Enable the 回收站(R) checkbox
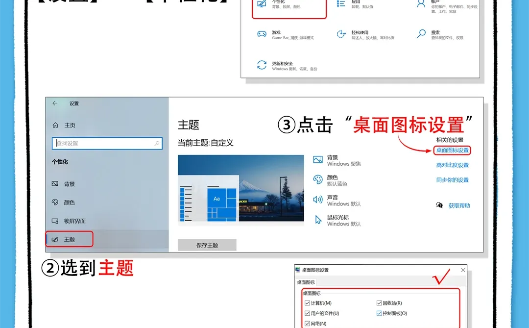Screen dimensions: 529x328 [379, 303]
